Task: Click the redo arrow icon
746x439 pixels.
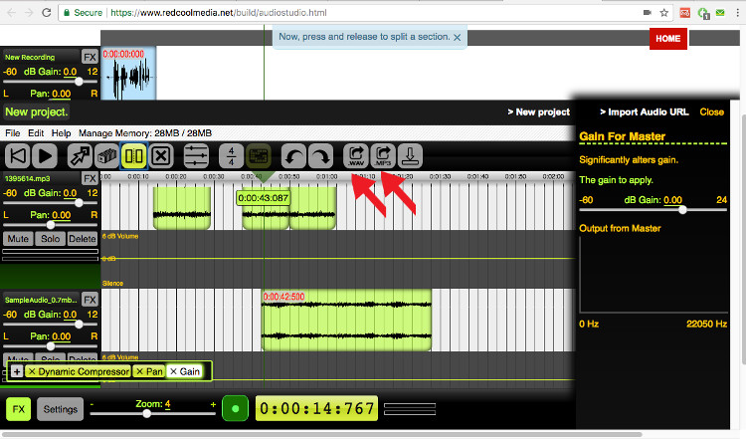Action: coord(321,155)
